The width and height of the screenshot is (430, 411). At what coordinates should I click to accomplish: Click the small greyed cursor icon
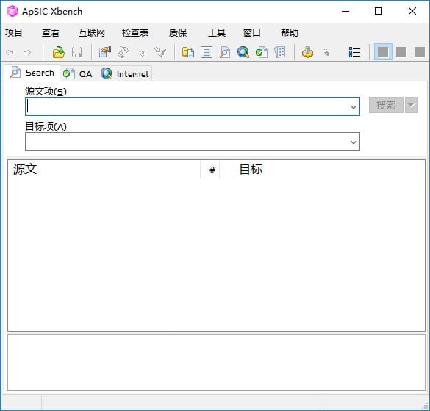pyautogui.click(x=326, y=52)
